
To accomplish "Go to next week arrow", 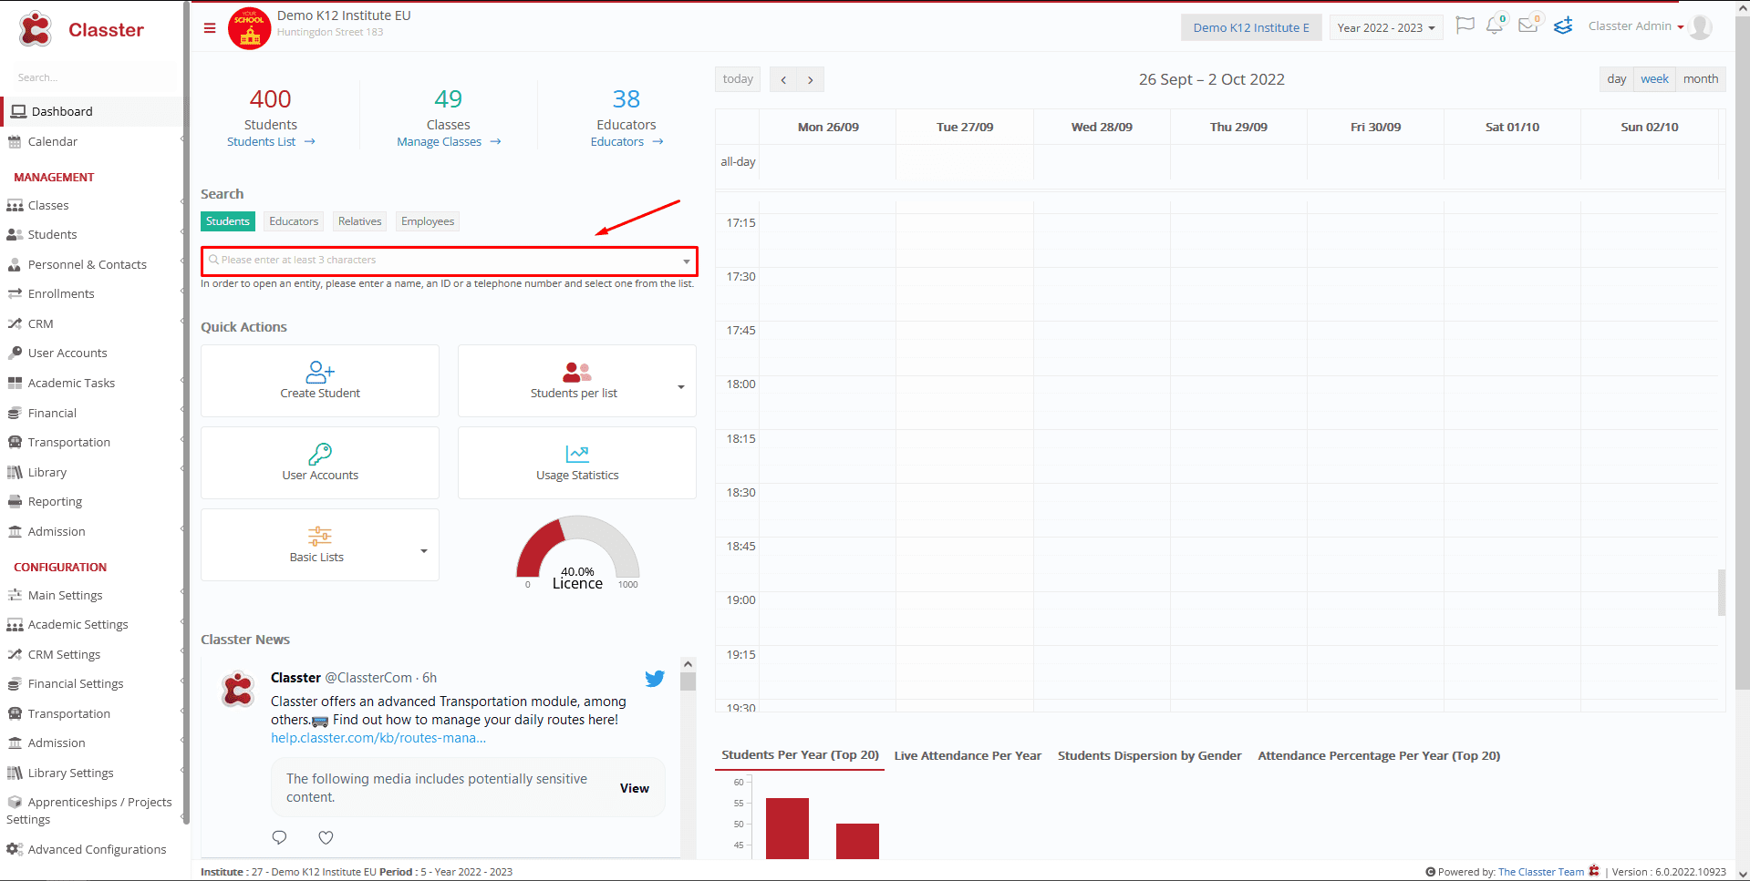I will click(811, 80).
